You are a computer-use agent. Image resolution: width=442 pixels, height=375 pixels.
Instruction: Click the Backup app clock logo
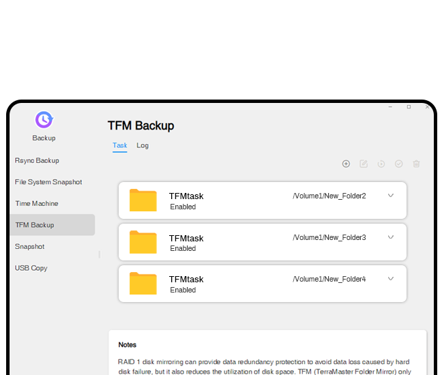(x=44, y=120)
